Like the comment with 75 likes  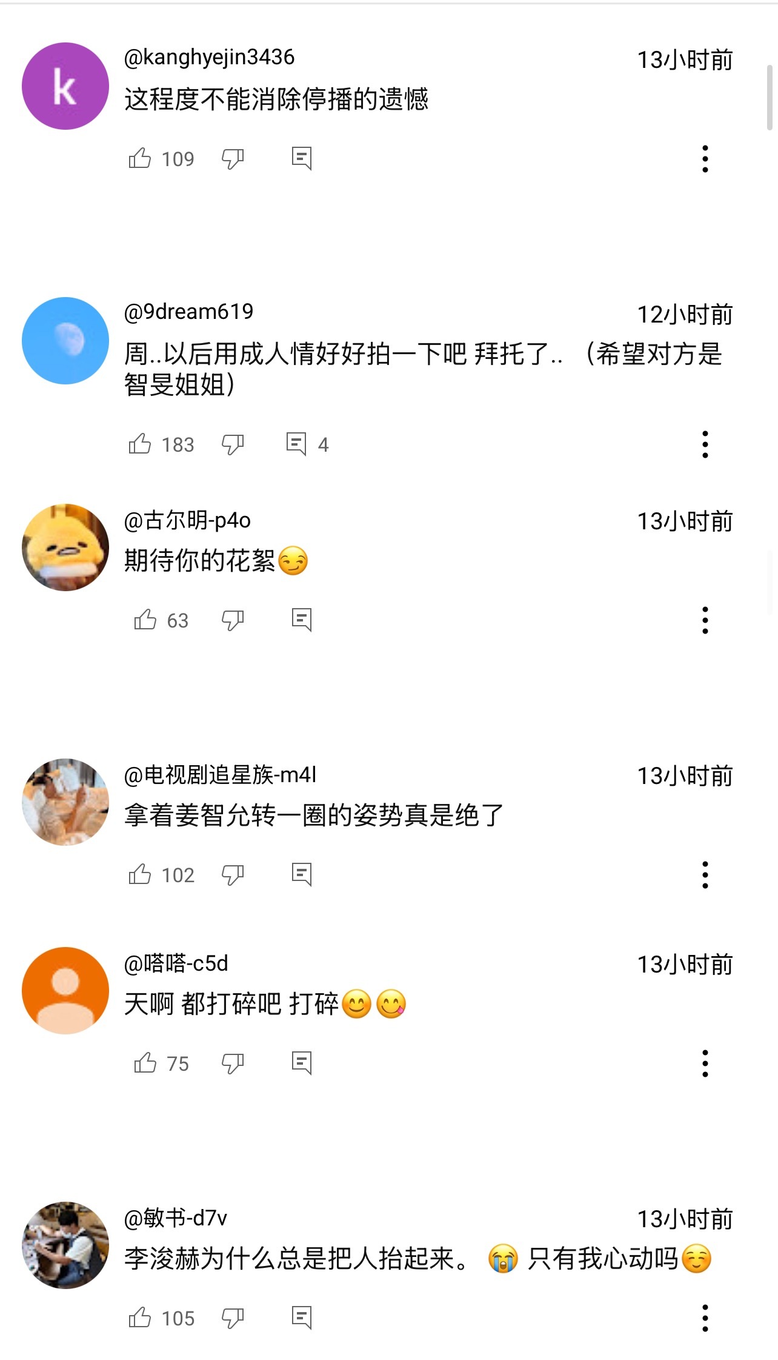tap(145, 1063)
